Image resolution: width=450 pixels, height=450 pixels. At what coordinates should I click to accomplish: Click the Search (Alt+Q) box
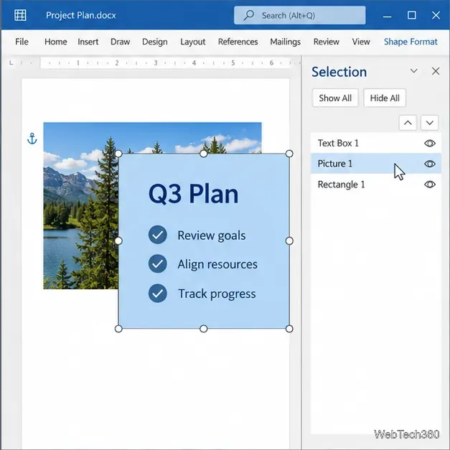point(299,15)
